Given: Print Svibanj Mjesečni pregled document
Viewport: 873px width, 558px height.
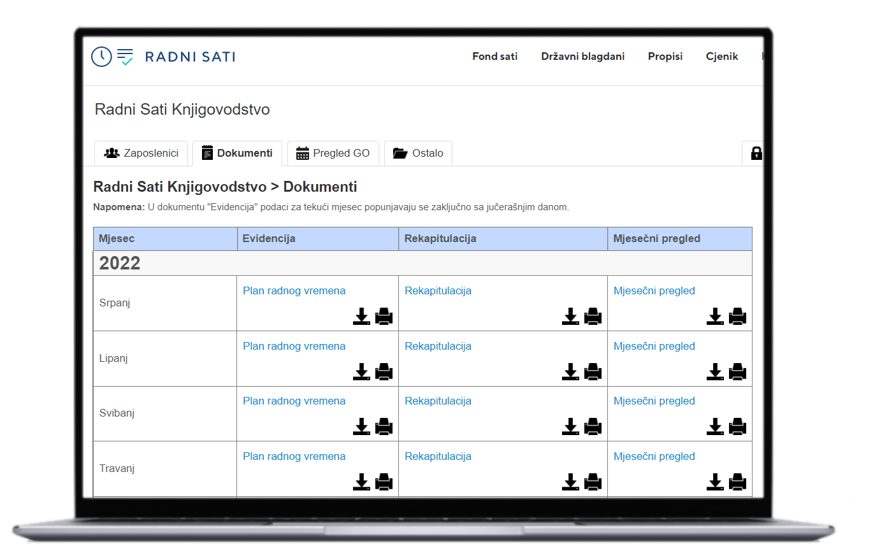Looking at the screenshot, I should [x=737, y=427].
